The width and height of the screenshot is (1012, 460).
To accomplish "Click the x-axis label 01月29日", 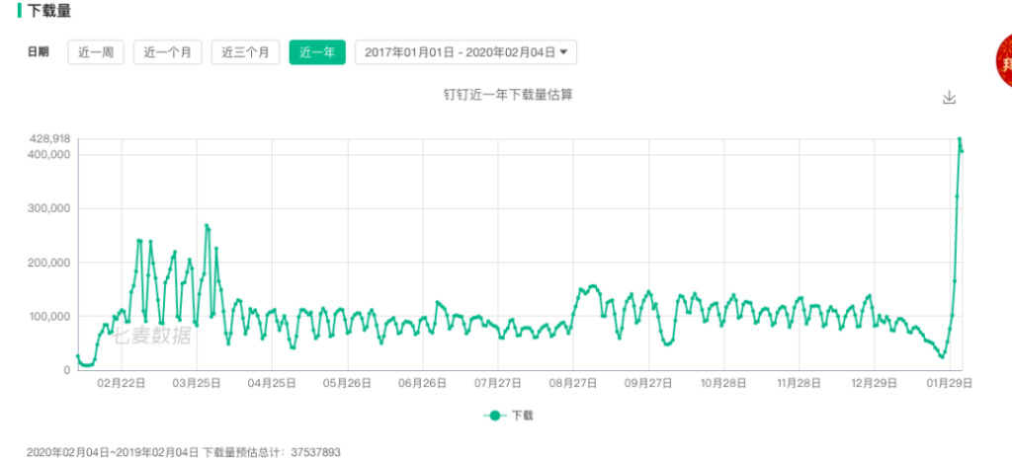I will (950, 383).
